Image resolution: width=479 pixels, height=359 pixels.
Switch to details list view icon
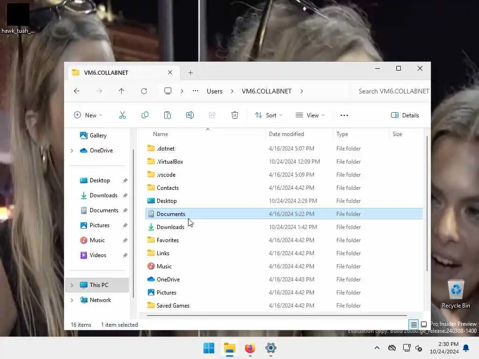coord(414,324)
